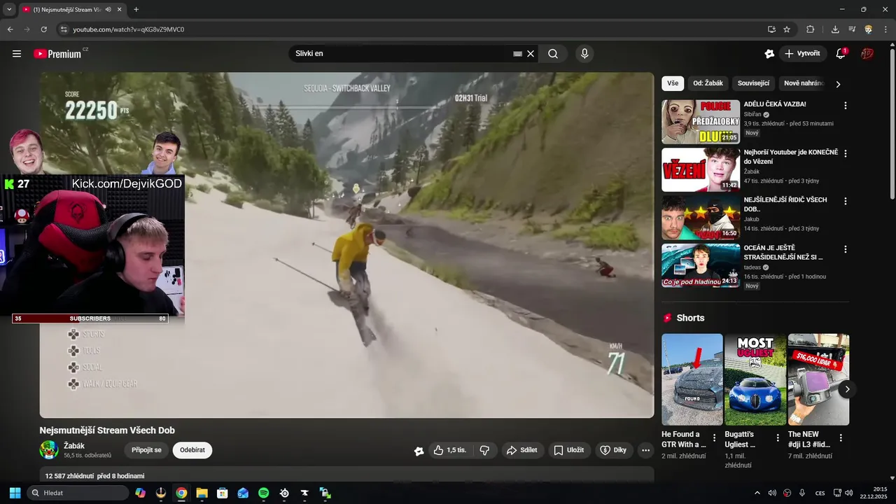This screenshot has width=896, height=504.
Task: Reload the page in Chrome
Action: tap(43, 29)
